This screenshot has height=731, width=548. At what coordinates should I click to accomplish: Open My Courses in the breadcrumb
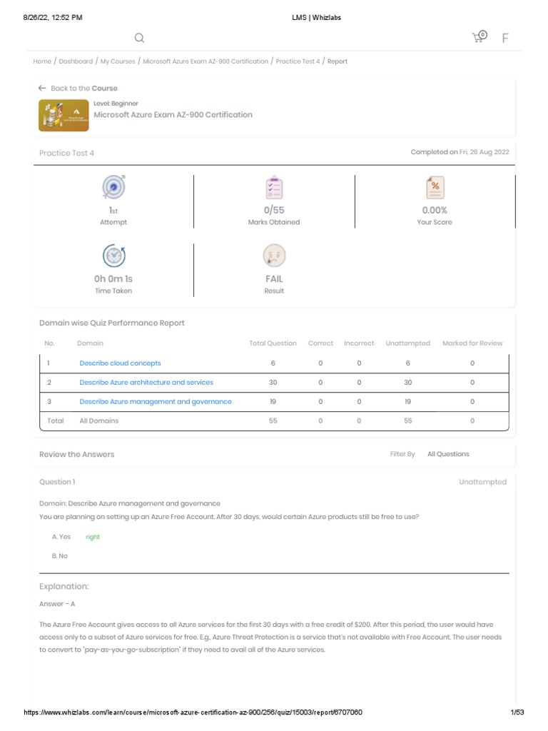[x=118, y=61]
